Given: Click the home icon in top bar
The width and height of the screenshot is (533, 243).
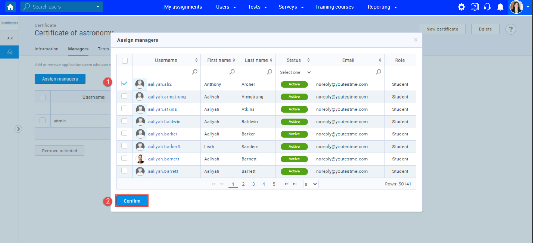Looking at the screenshot, I should pos(10,7).
